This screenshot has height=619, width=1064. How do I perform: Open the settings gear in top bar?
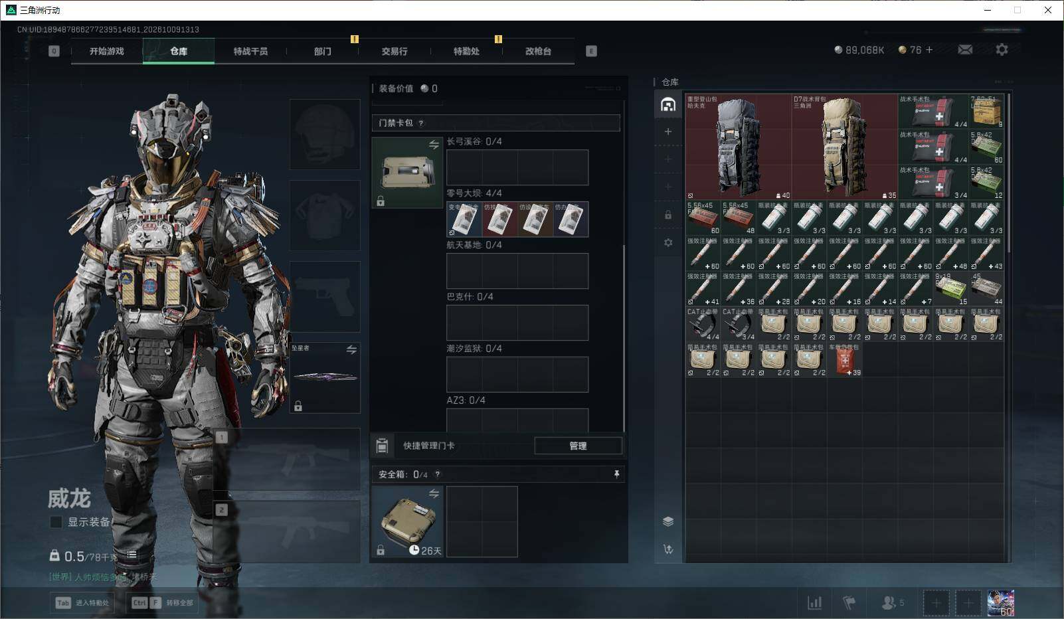pyautogui.click(x=1002, y=50)
